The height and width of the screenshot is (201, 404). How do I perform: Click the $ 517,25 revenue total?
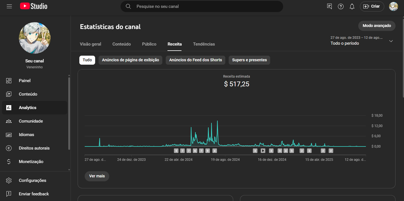coord(237,84)
